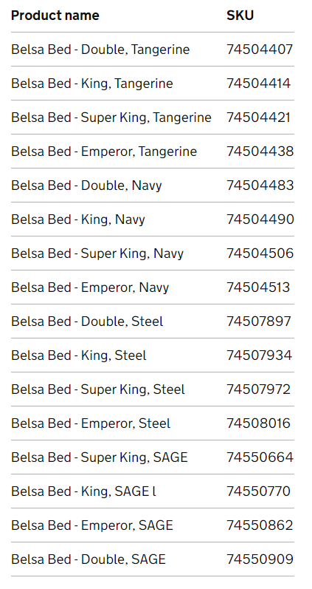The image size is (312, 589).
Task: Select the Belsa Bed Double Tangerine row
Action: click(153, 50)
